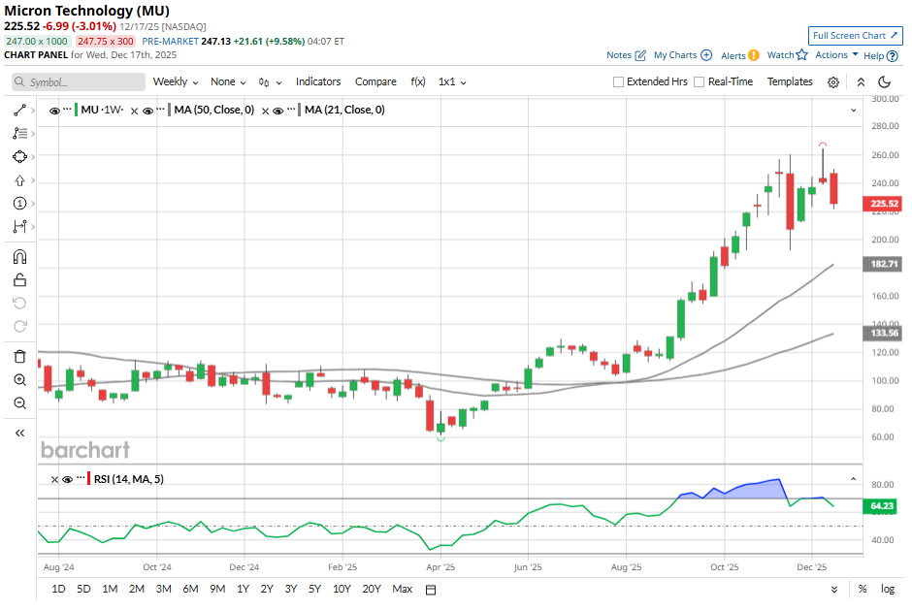The width and height of the screenshot is (912, 611).
Task: Open chart settings gear icon
Action: tap(833, 82)
